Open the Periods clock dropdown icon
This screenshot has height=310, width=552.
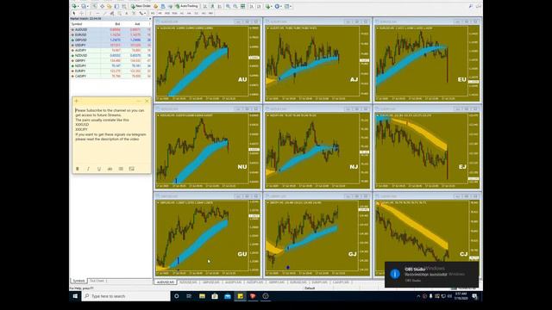[278, 6]
